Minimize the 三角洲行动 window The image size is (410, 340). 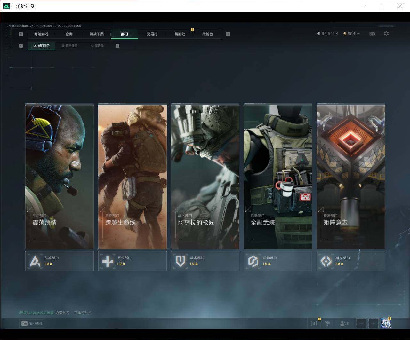click(363, 6)
